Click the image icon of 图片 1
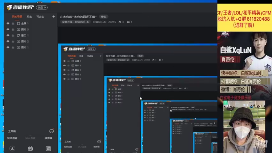Screen dimensions: 272x153 point(18,47)
